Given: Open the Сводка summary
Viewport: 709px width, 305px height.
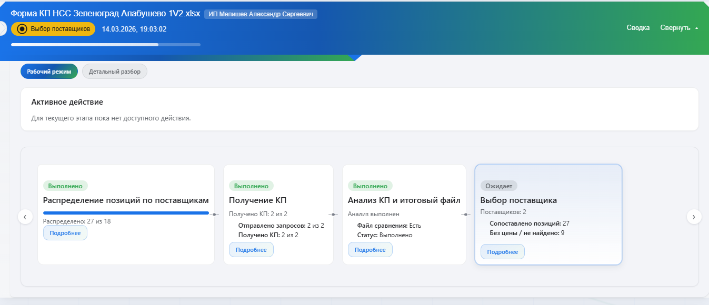Looking at the screenshot, I should 638,28.
